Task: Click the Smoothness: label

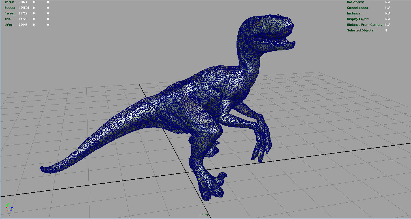Action: [x=357, y=8]
